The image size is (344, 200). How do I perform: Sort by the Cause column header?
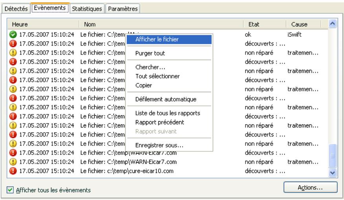pos(304,24)
